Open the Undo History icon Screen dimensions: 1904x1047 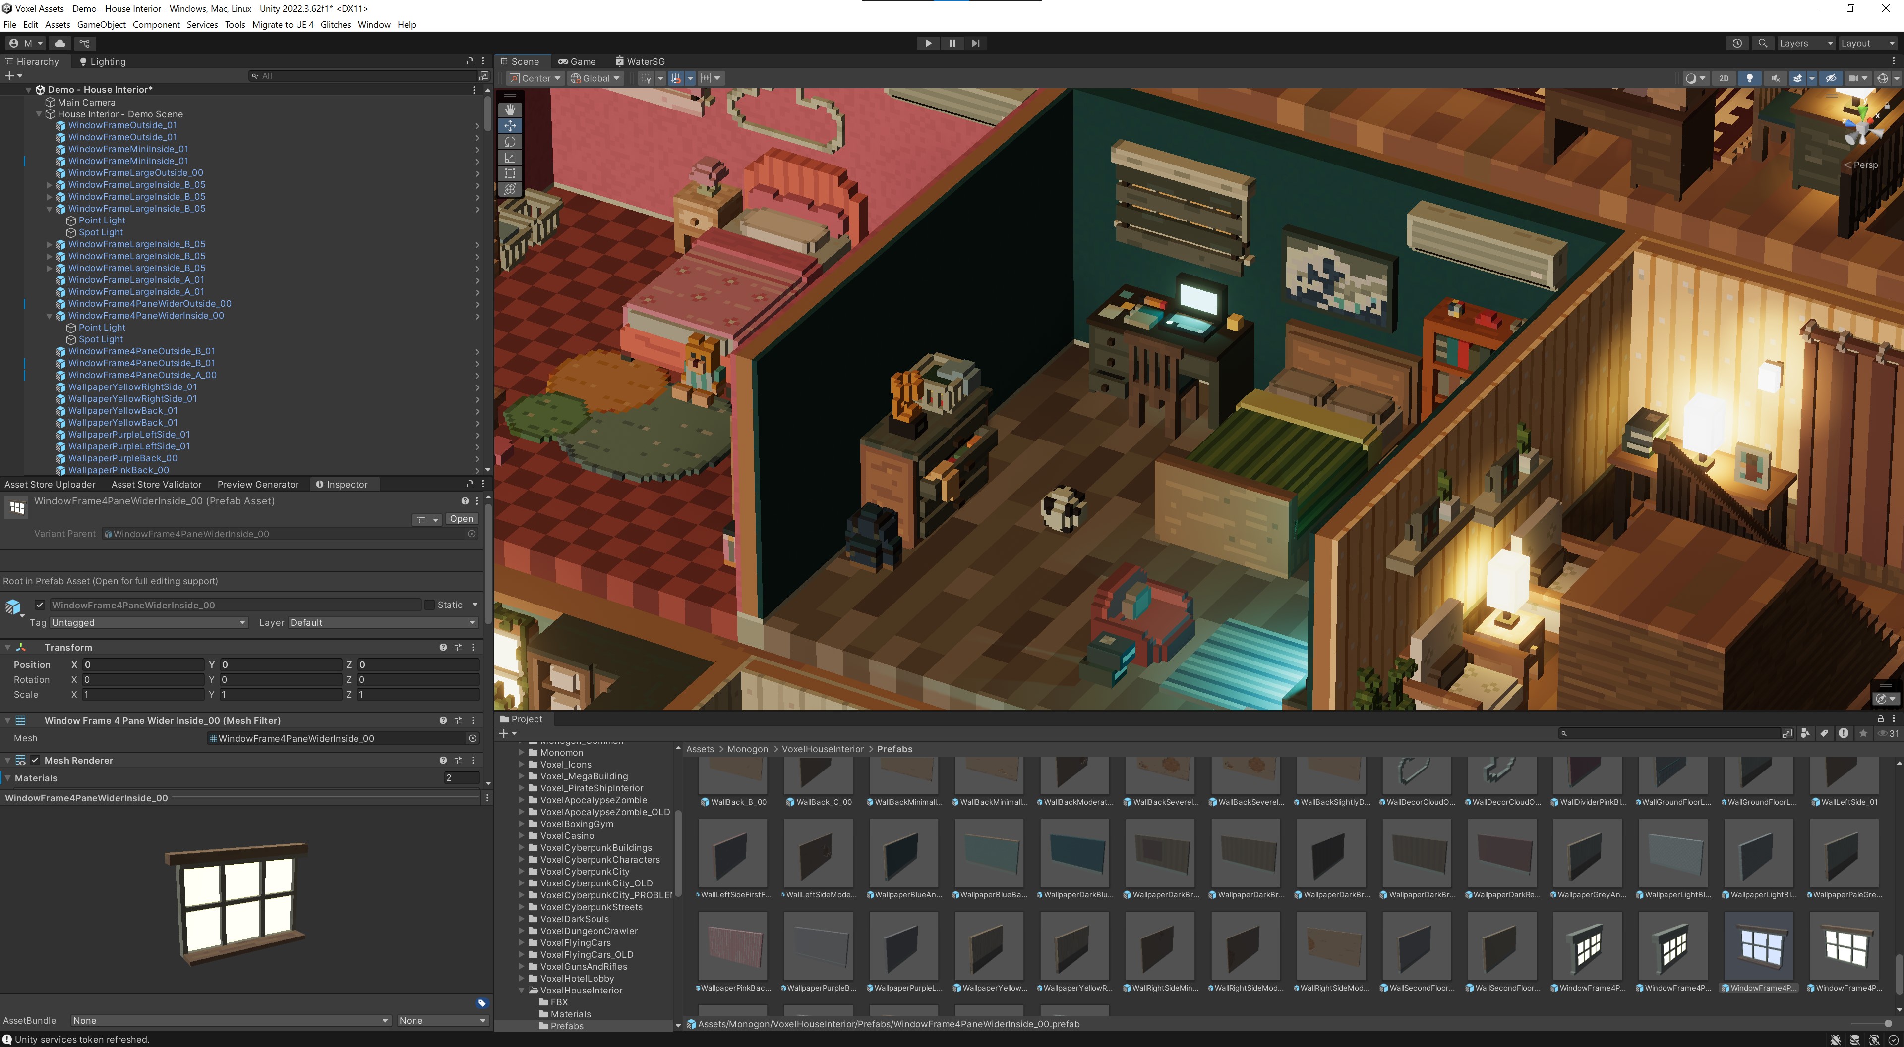tap(1737, 43)
